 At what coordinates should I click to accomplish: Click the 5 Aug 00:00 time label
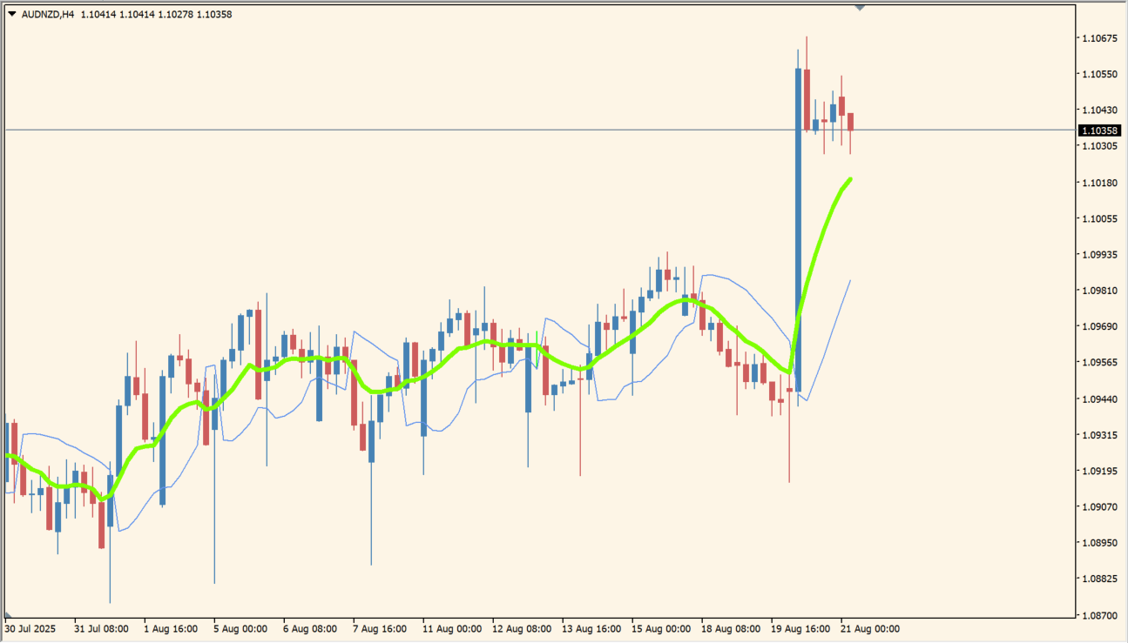click(241, 628)
